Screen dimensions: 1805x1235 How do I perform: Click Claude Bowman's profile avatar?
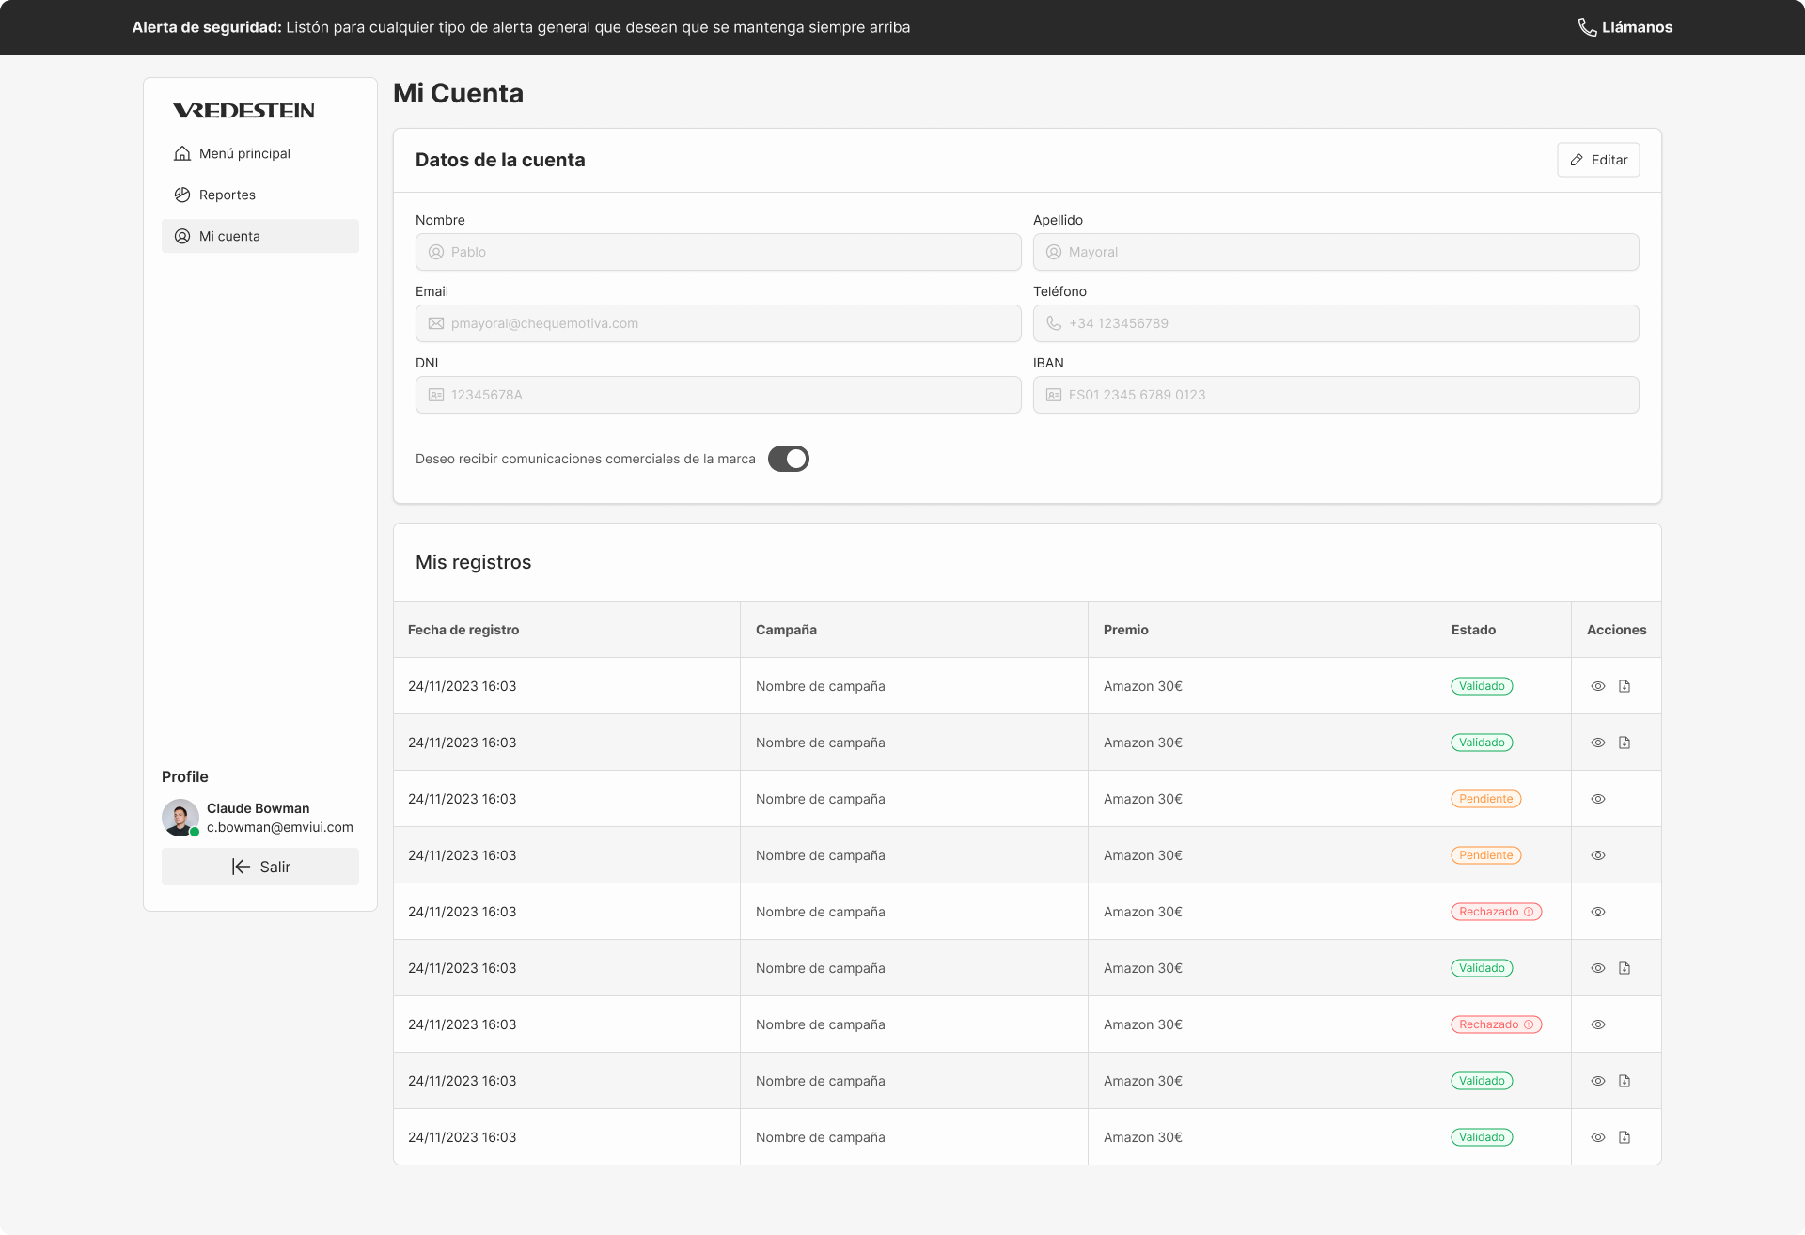pyautogui.click(x=180, y=818)
